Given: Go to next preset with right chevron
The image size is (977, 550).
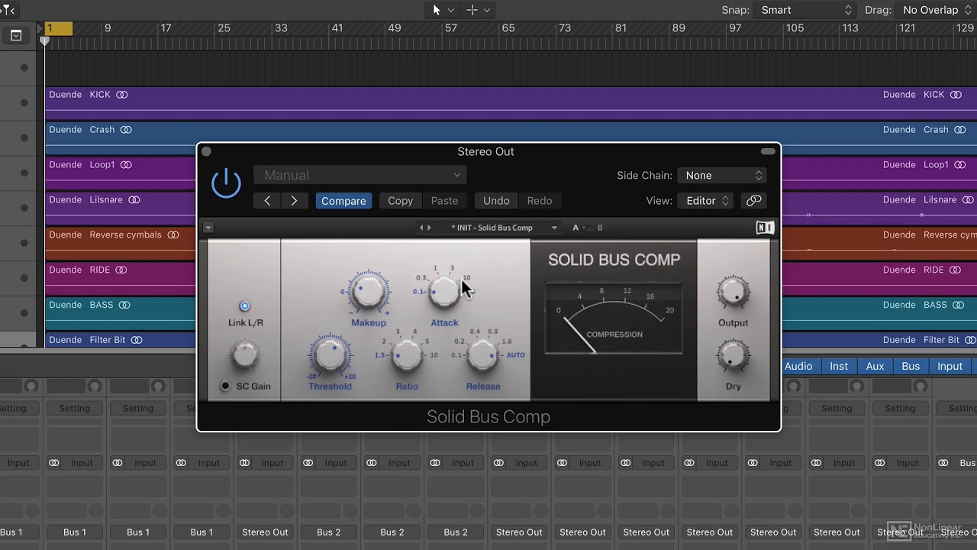Looking at the screenshot, I should coord(294,201).
